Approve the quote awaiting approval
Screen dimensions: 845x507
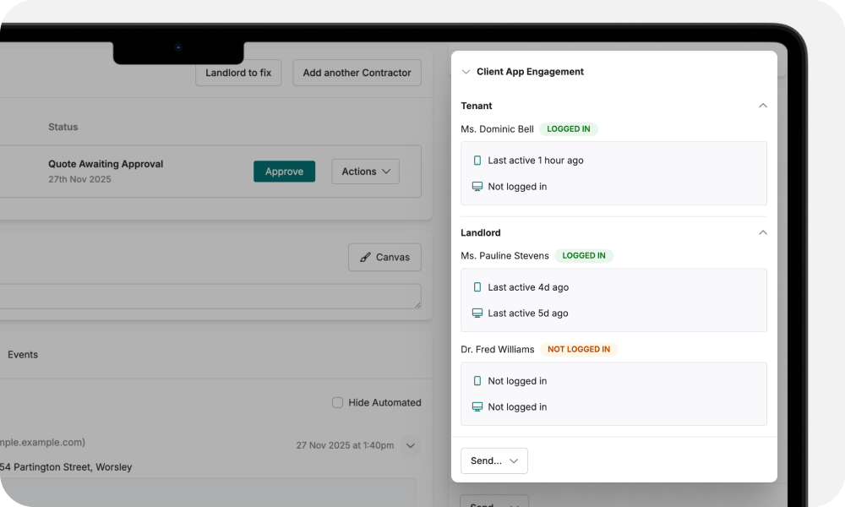(284, 171)
